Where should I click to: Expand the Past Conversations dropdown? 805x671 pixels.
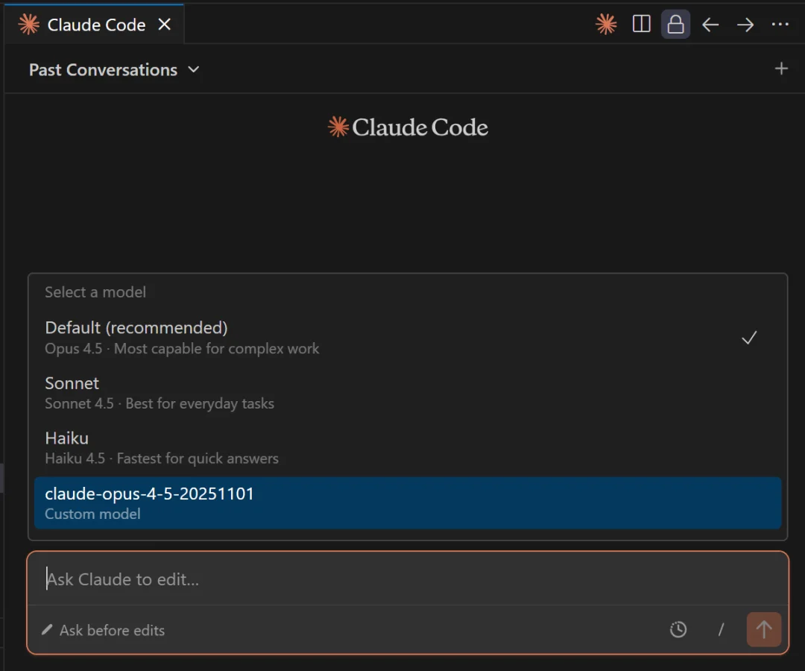[x=114, y=69]
